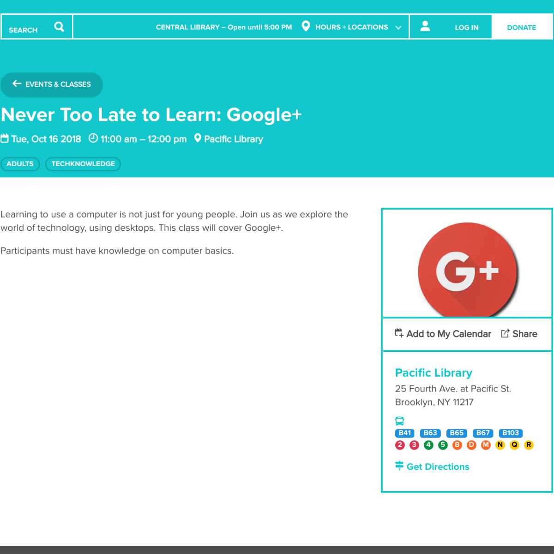Click the Tue, Oct 16 2018 date text
Screen dimensions: 554x554
click(46, 139)
